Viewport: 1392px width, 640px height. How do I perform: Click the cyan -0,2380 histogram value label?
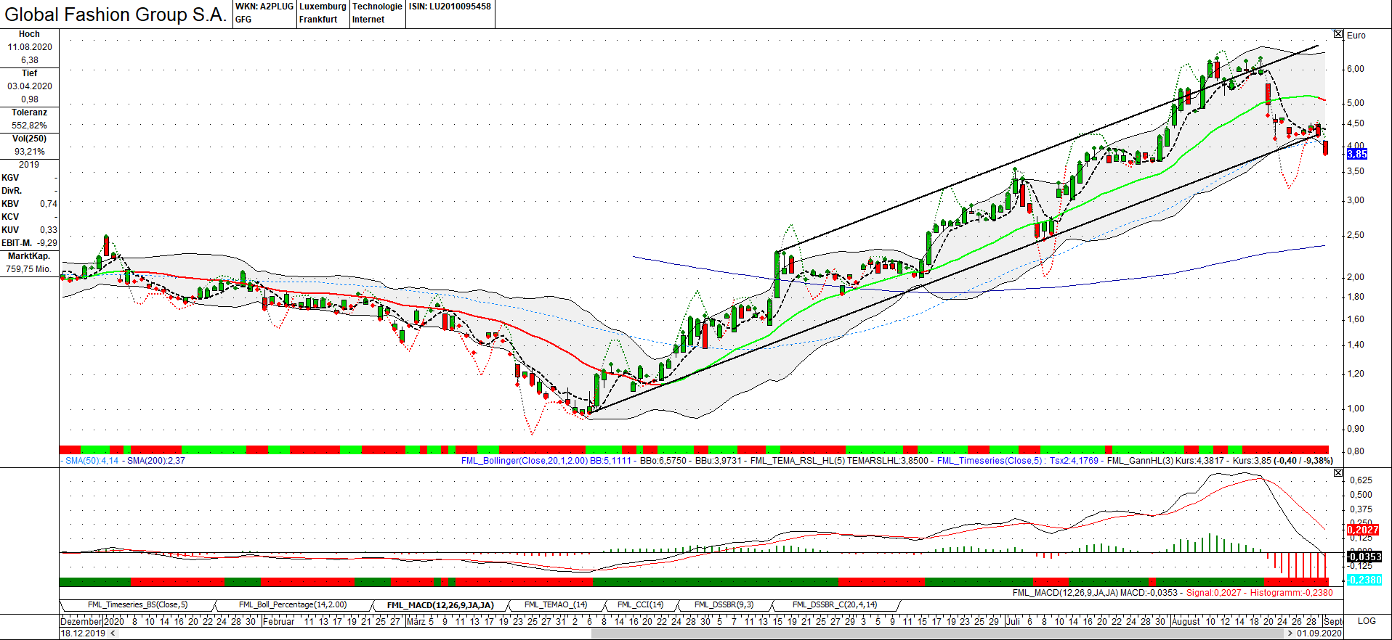click(1364, 580)
